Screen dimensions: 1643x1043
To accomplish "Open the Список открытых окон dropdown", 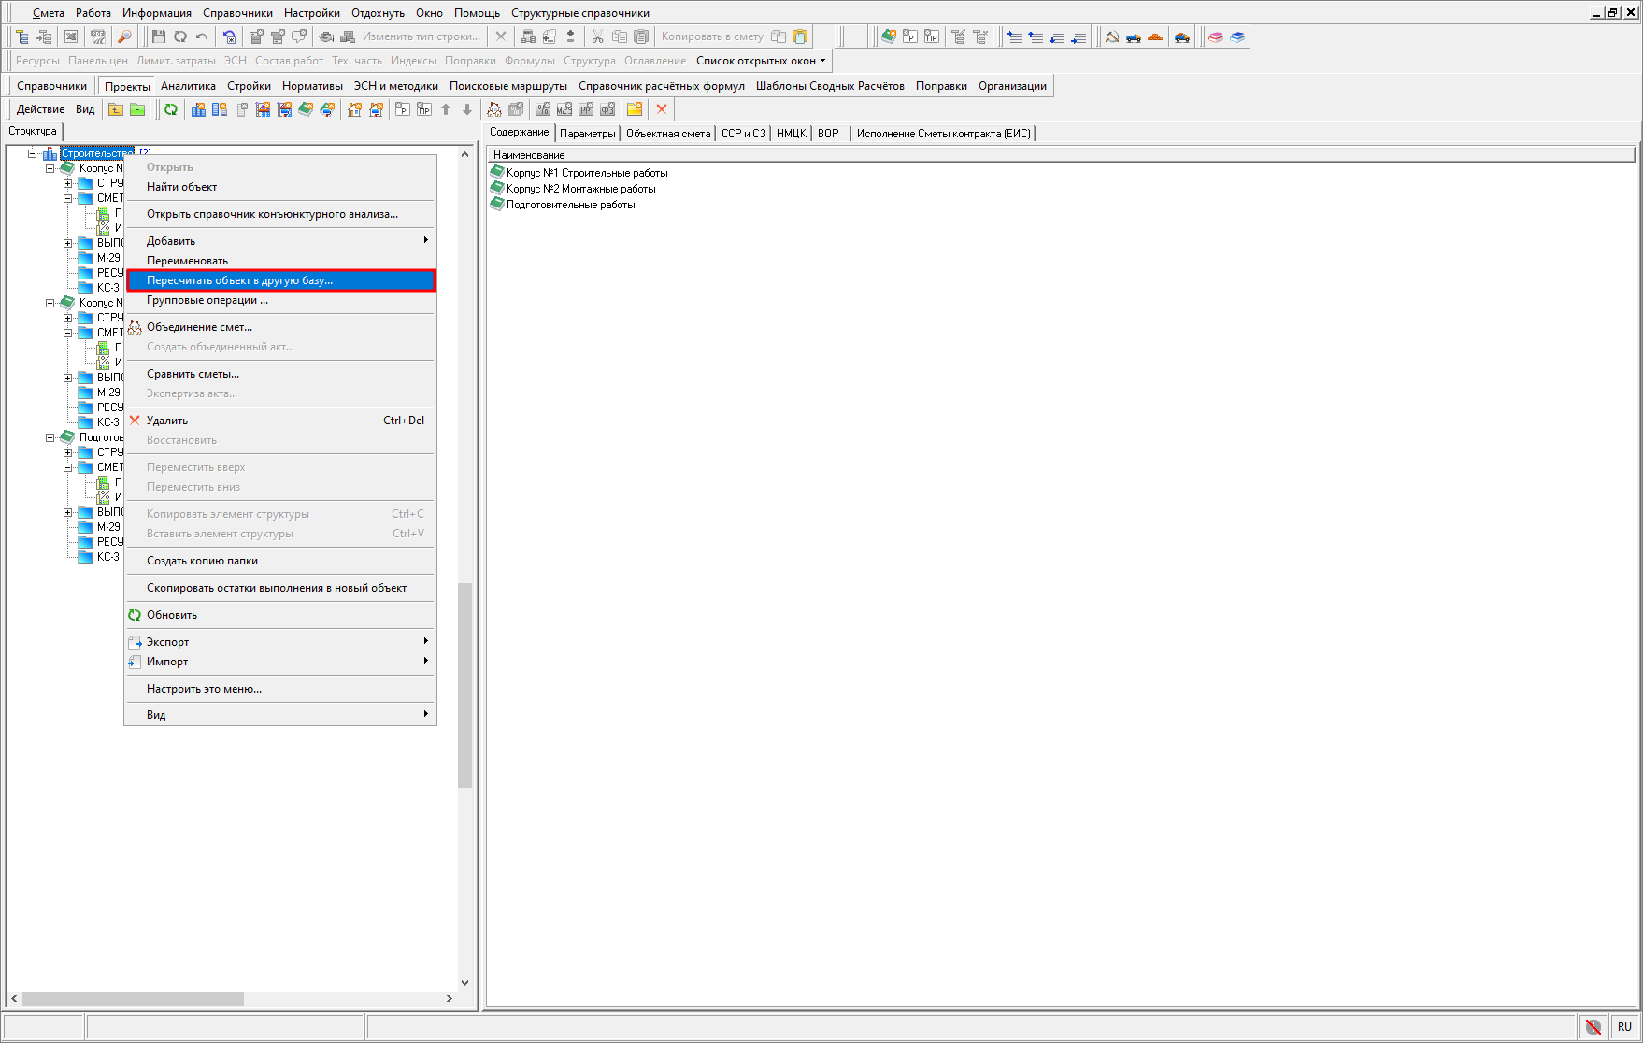I will pyautogui.click(x=761, y=61).
